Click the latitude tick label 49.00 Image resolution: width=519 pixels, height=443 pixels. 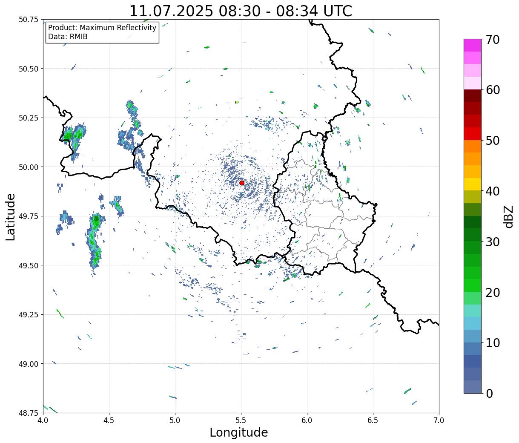[29, 364]
